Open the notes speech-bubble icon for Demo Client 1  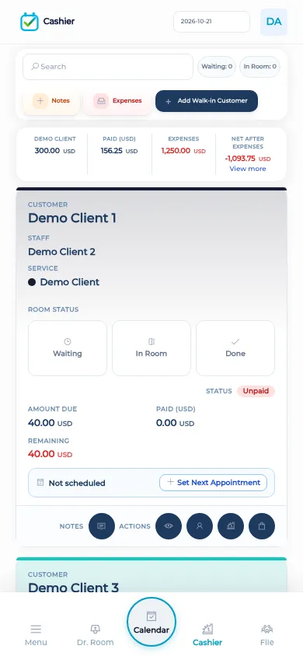[102, 526]
